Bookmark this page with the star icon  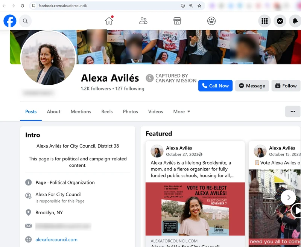199,6
